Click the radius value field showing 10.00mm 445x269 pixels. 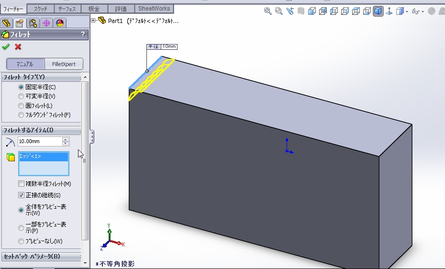tap(40, 141)
